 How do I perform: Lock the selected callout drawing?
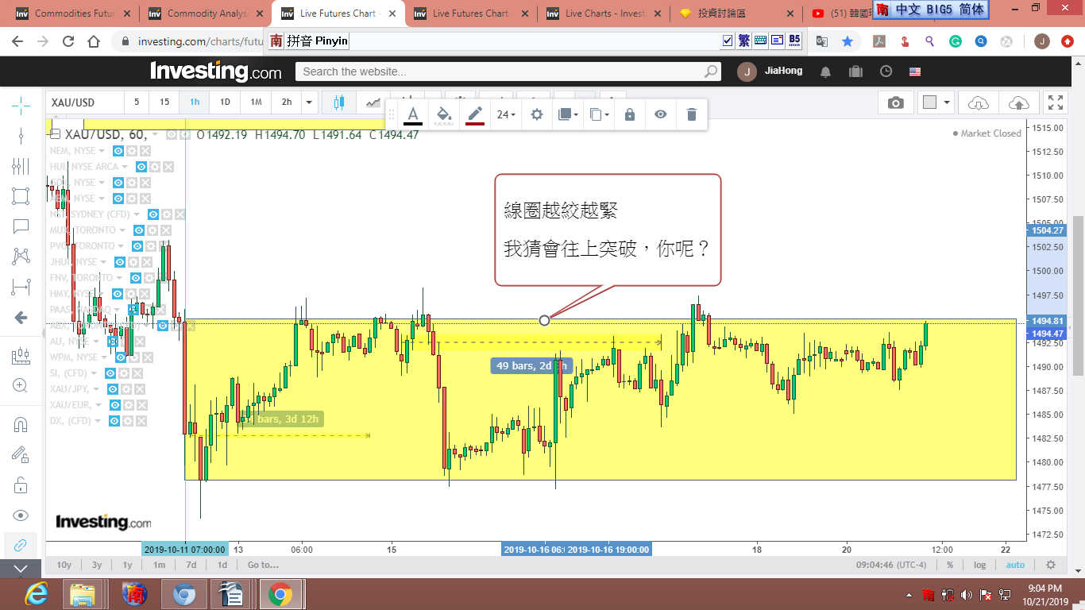[x=630, y=115]
